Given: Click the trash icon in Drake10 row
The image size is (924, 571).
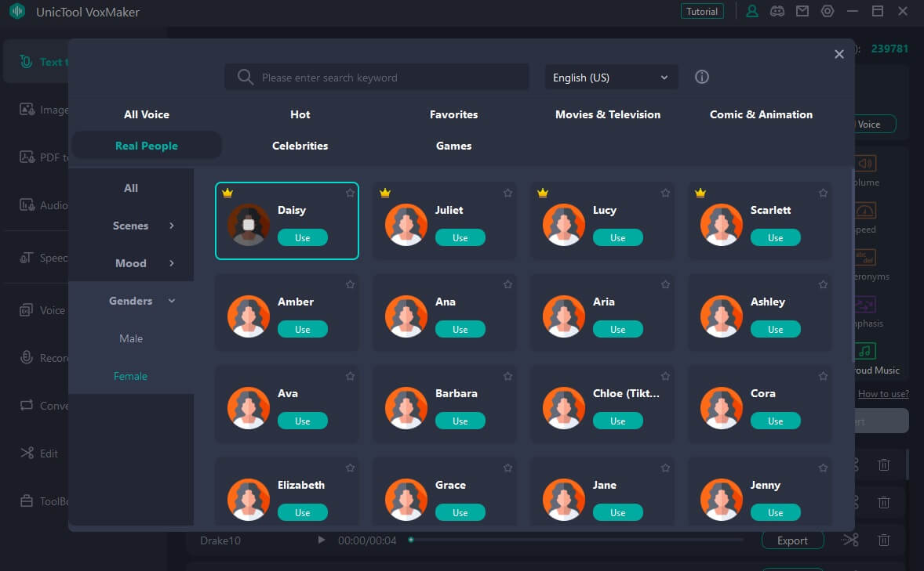Looking at the screenshot, I should (x=883, y=540).
